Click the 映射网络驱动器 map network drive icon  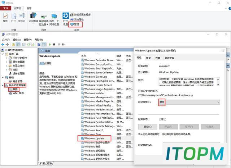(x=44, y=19)
